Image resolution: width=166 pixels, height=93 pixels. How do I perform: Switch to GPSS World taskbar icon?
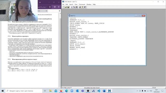[109, 91]
